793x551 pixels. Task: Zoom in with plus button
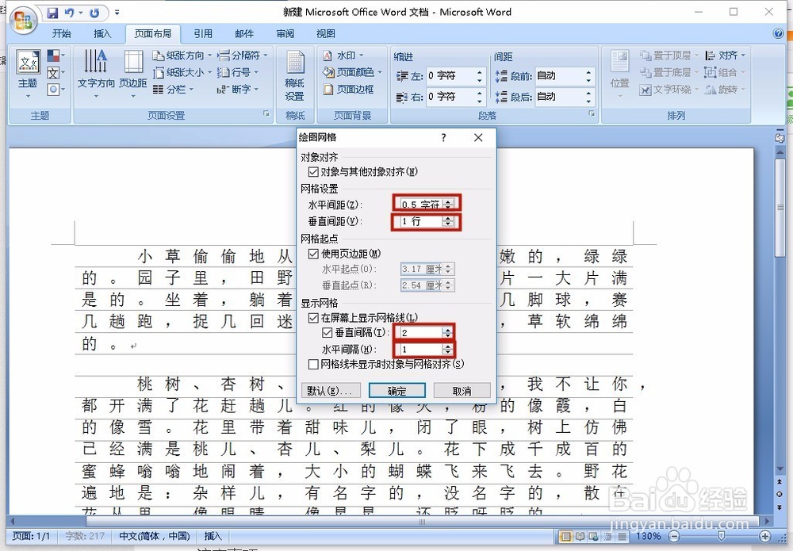pyautogui.click(x=765, y=537)
